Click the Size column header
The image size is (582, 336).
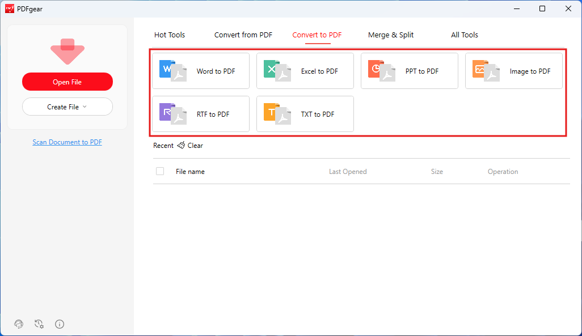pos(437,172)
